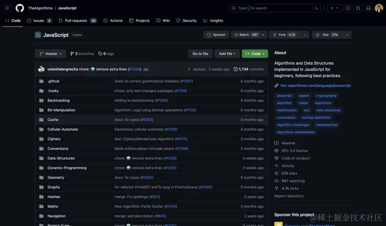
Task: Open the Cache folder
Action: 53,120
